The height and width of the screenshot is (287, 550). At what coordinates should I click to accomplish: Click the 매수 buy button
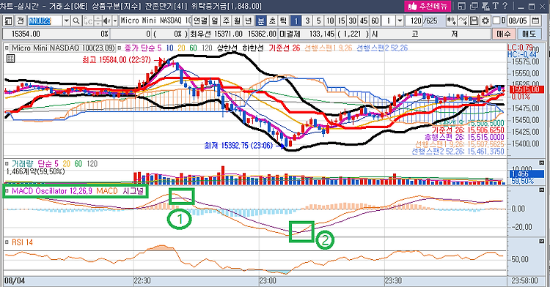tap(505, 34)
